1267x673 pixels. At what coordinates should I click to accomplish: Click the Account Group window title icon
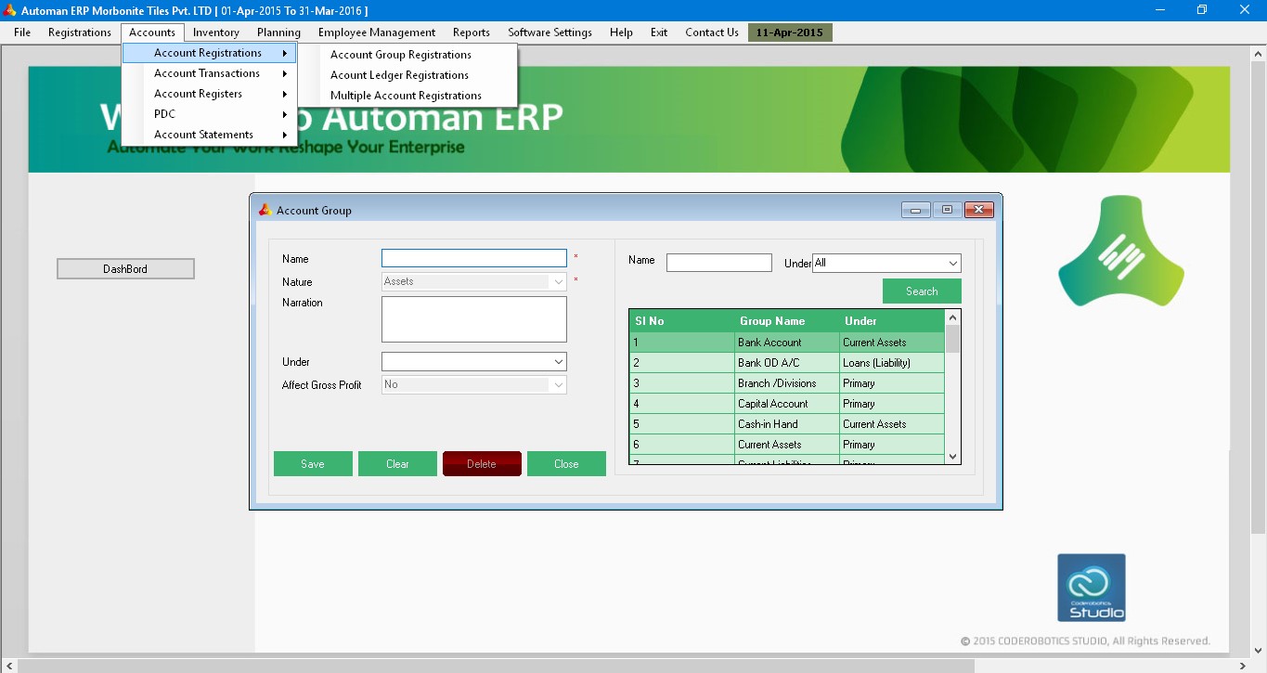(265, 211)
